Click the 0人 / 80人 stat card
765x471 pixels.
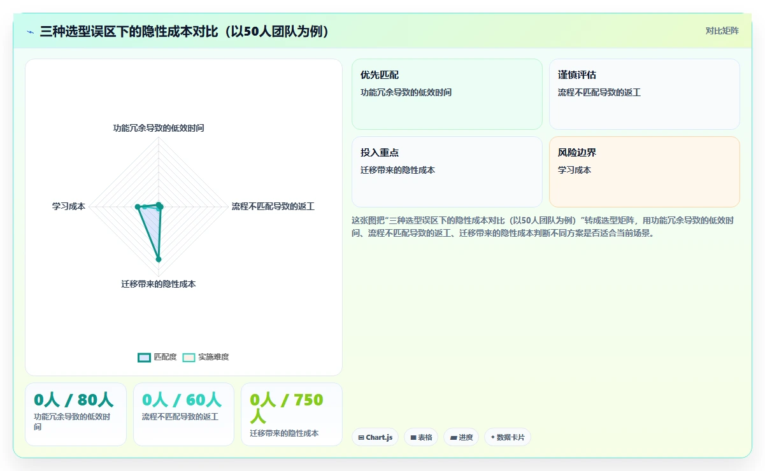click(x=76, y=414)
